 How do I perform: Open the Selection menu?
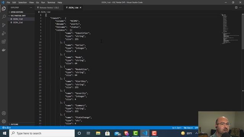pyautogui.click(x=22, y=3)
